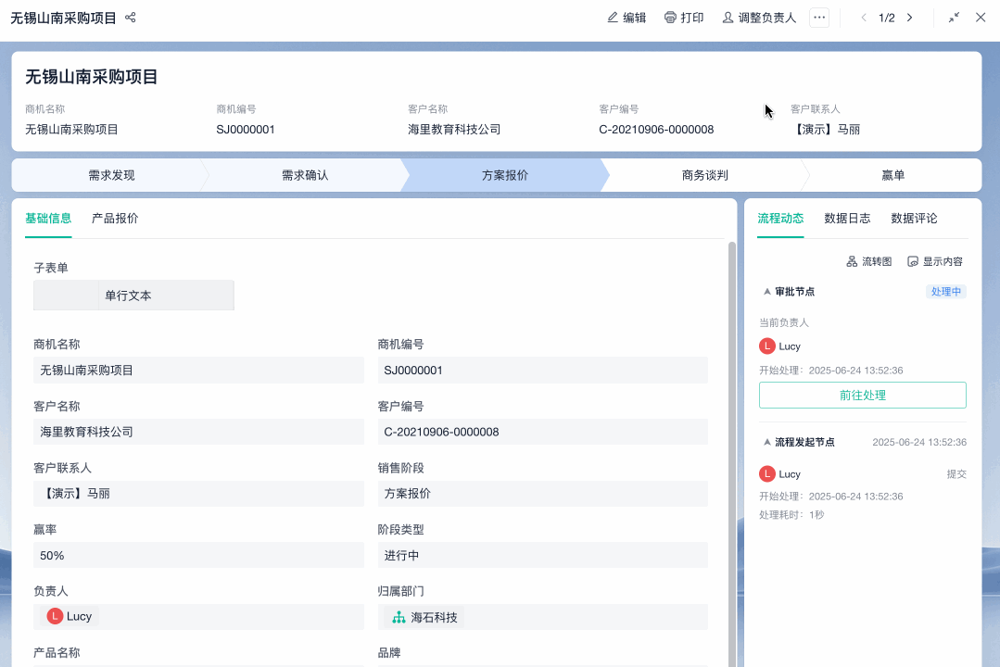Click the 客户名称 field in 基础信息
The height and width of the screenshot is (667, 1000).
point(198,432)
